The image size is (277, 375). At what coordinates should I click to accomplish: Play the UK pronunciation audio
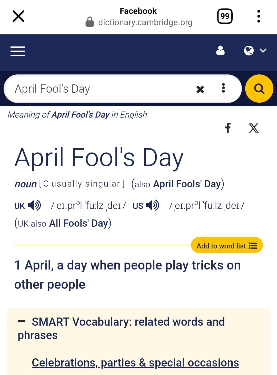click(x=34, y=205)
